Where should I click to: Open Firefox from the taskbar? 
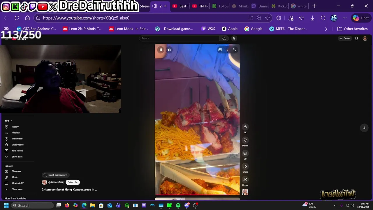click(x=67, y=205)
